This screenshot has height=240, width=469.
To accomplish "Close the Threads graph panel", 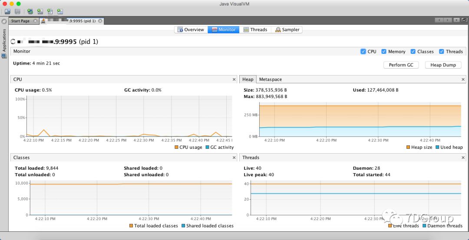I will point(463,158).
